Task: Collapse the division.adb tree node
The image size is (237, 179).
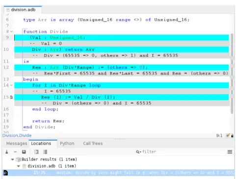Action: [x=19, y=166]
